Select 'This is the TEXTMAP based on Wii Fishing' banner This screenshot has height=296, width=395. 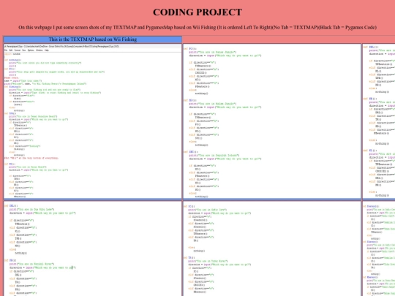click(93, 39)
